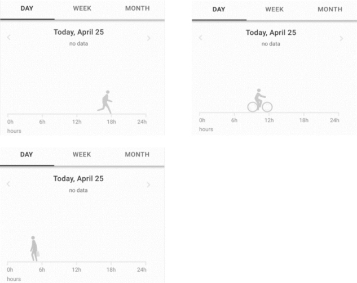
Task: Go to next day in running panel
Action: [x=149, y=38]
